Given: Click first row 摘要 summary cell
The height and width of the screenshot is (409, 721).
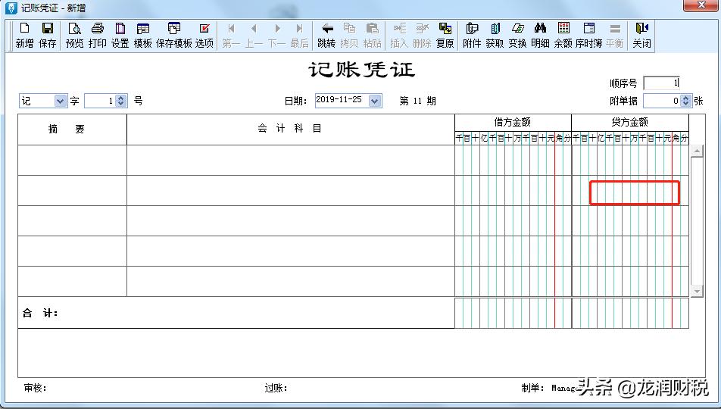Looking at the screenshot, I should 72,160.
